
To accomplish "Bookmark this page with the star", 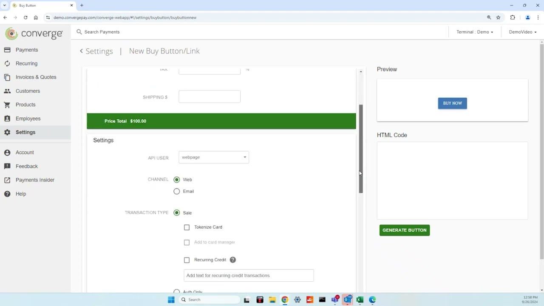I will click(x=498, y=17).
